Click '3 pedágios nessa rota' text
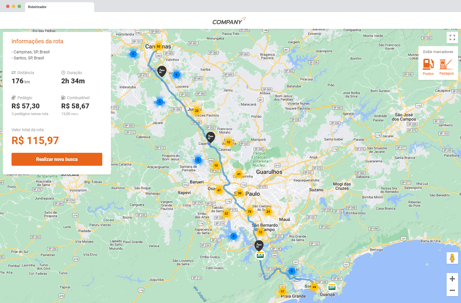The height and width of the screenshot is (303, 461). (x=30, y=114)
